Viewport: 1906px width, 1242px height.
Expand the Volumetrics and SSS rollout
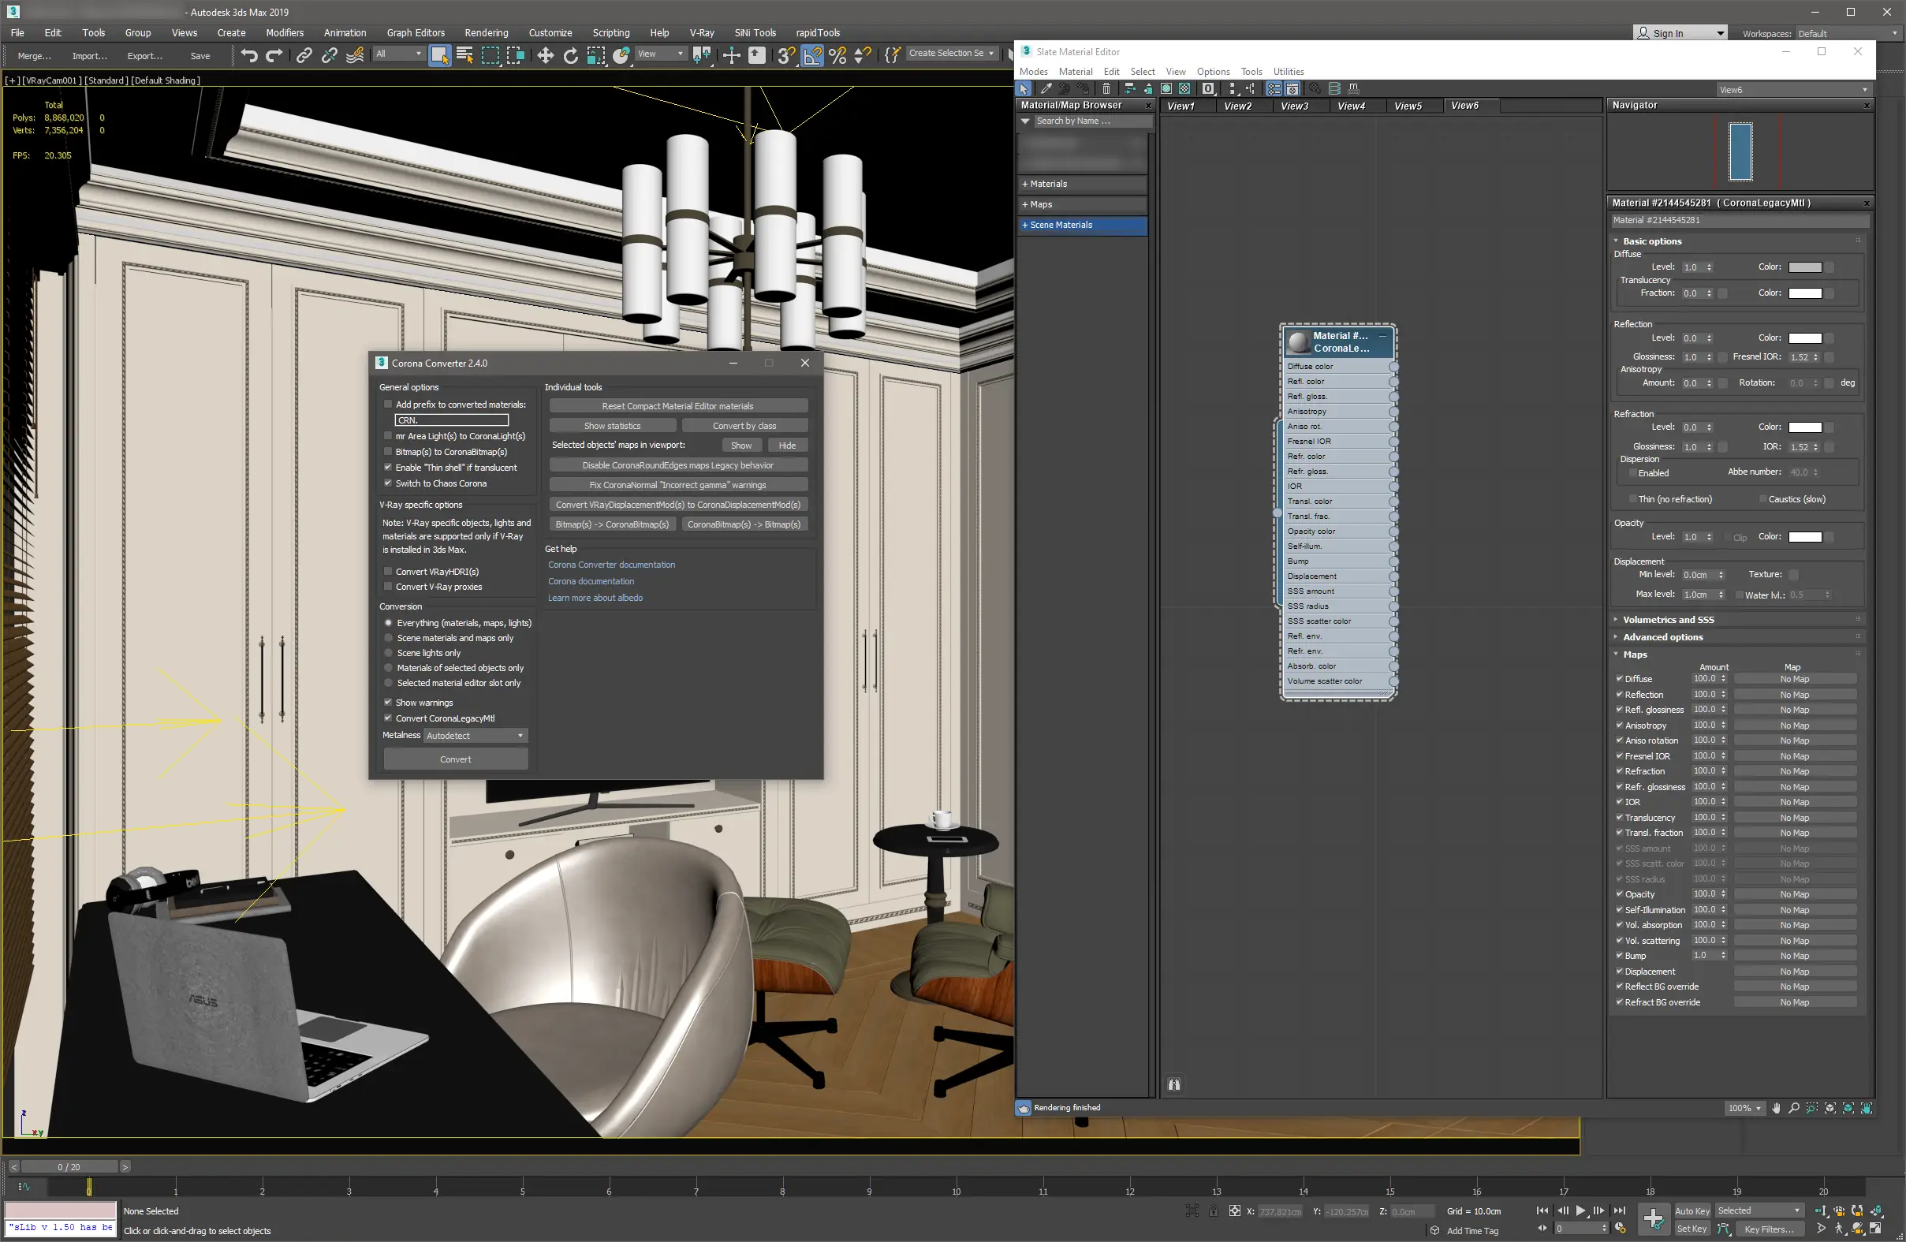pos(1668,620)
